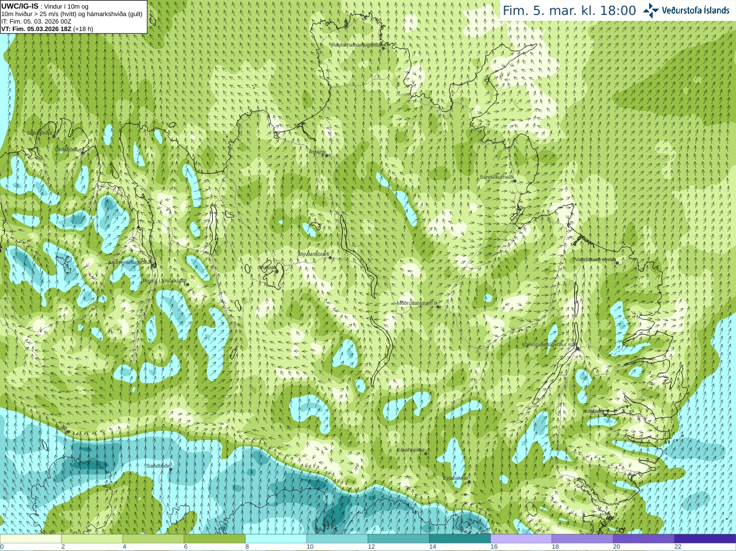Click the Raufarhafnarflugvöllur station marker
This screenshot has width=736, height=551.
pyautogui.click(x=383, y=48)
